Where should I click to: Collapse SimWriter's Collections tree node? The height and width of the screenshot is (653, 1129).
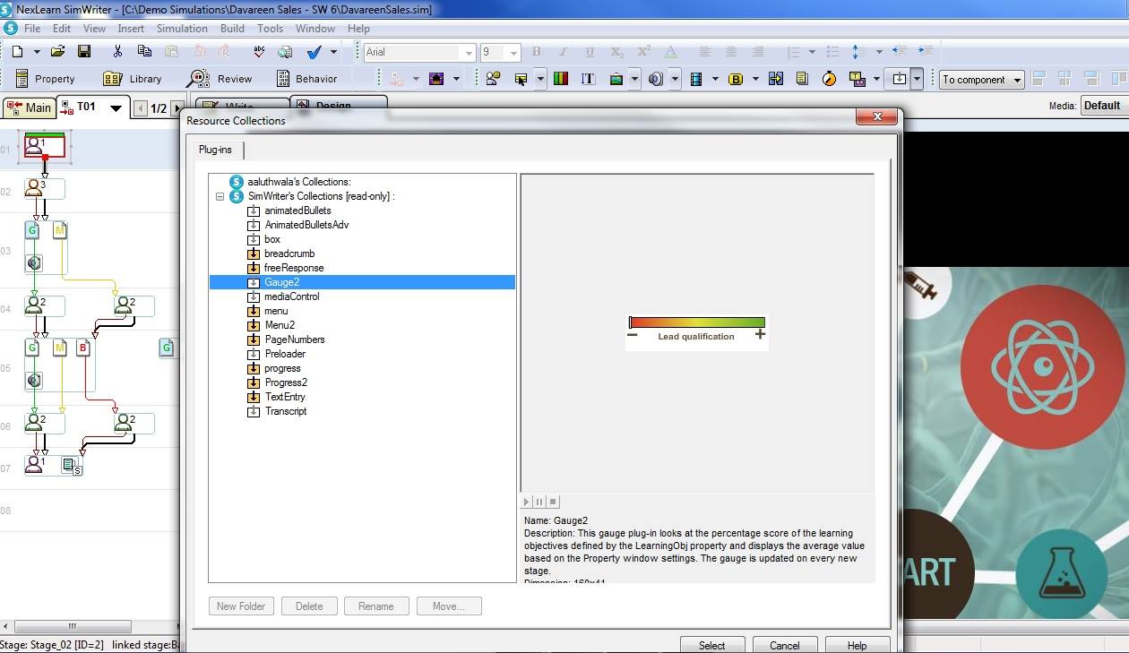click(220, 196)
